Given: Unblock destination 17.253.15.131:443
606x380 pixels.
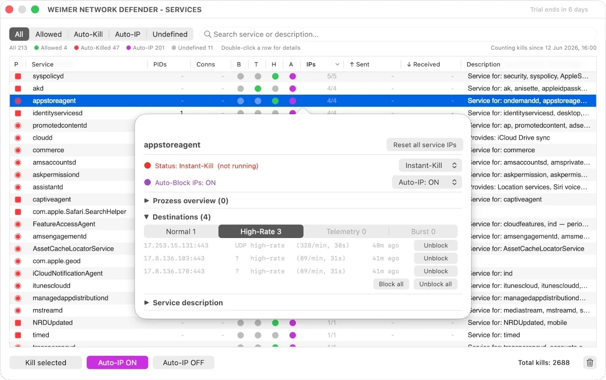Looking at the screenshot, I should tap(436, 245).
